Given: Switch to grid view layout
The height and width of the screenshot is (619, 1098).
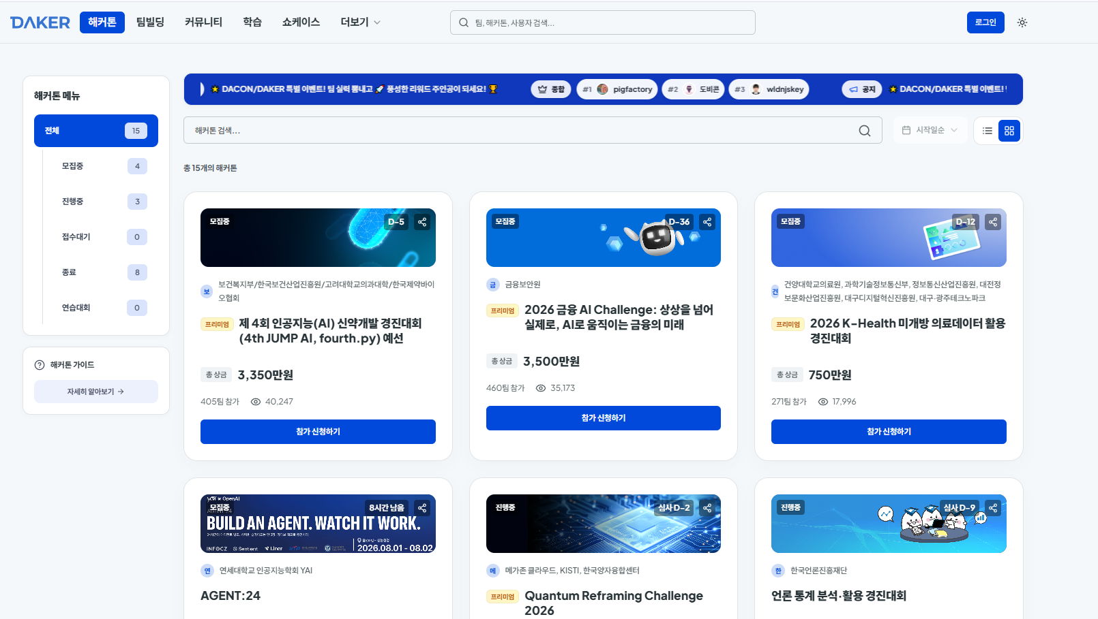Looking at the screenshot, I should (1009, 131).
